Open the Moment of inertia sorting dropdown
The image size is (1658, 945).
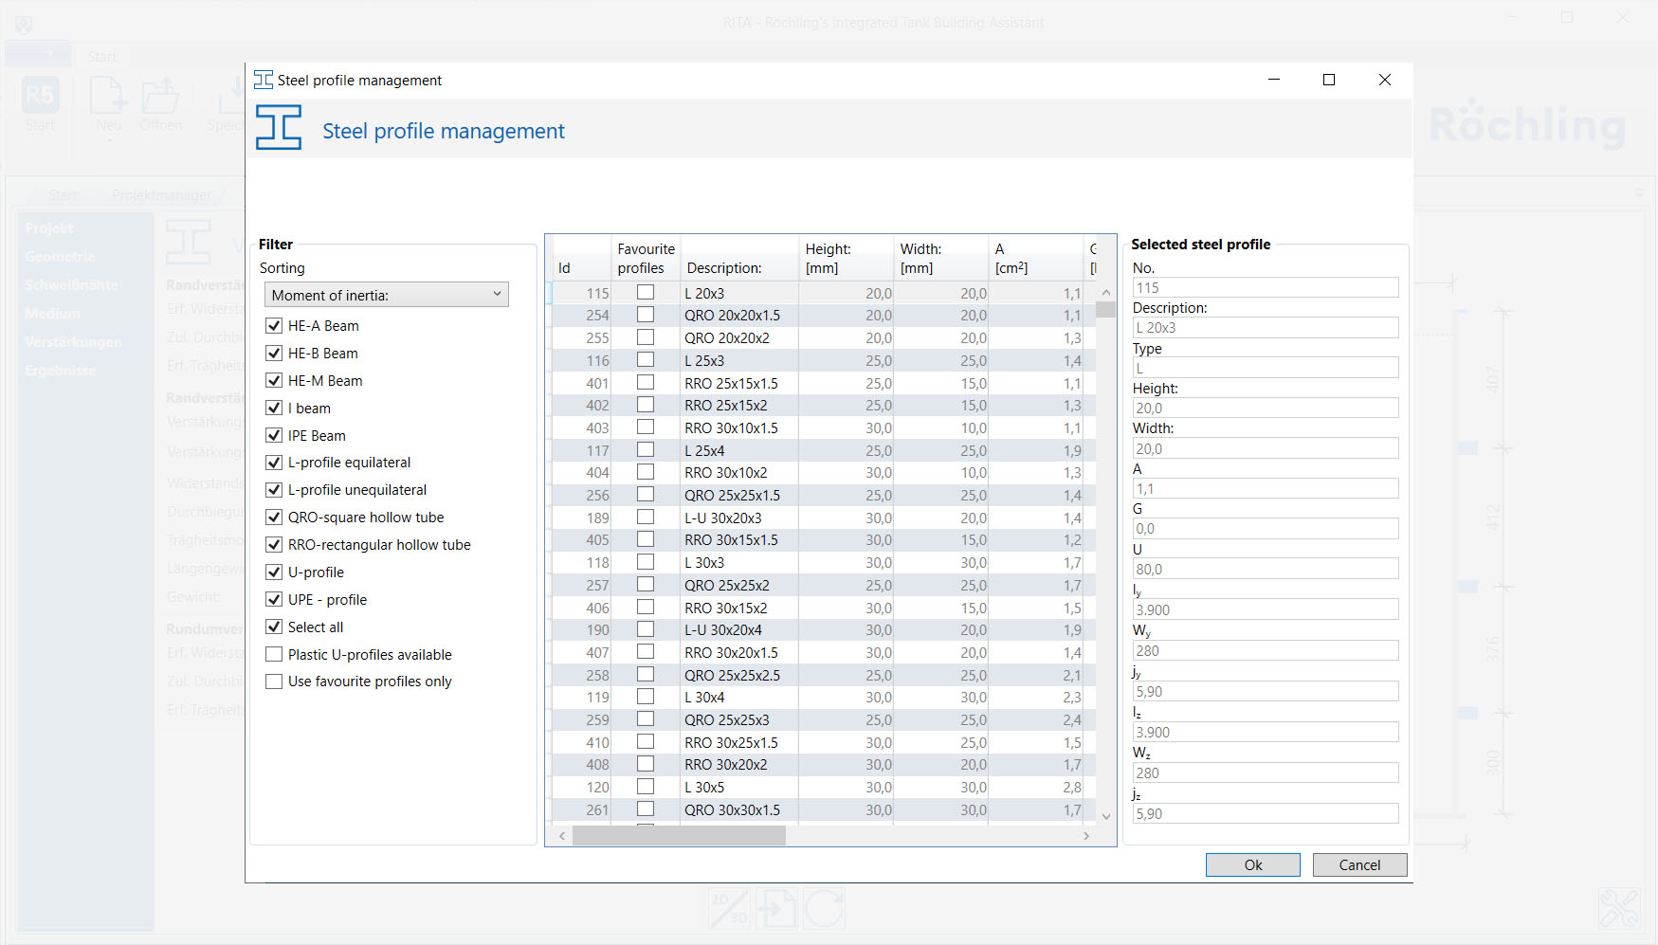pyautogui.click(x=386, y=295)
